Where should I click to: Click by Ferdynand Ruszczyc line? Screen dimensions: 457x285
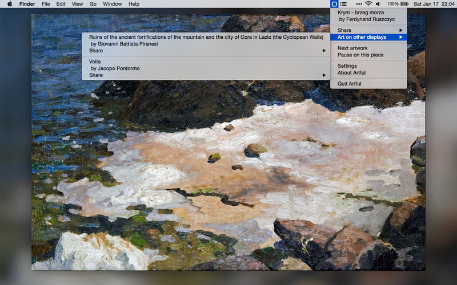367,19
